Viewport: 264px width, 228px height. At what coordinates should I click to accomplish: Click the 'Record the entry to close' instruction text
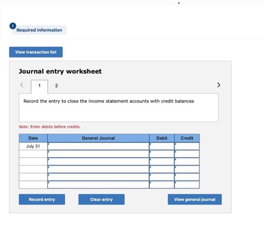point(109,101)
